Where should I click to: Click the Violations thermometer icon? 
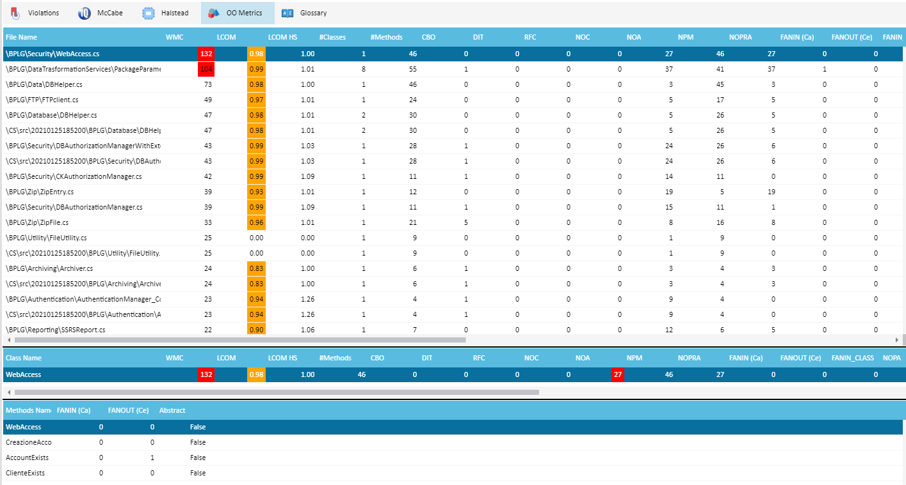tap(15, 12)
